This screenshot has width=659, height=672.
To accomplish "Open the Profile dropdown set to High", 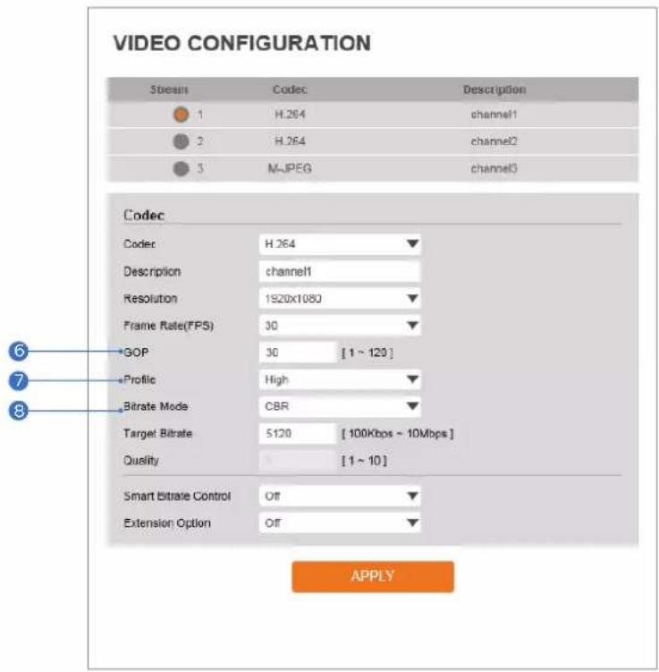I will pos(340,379).
